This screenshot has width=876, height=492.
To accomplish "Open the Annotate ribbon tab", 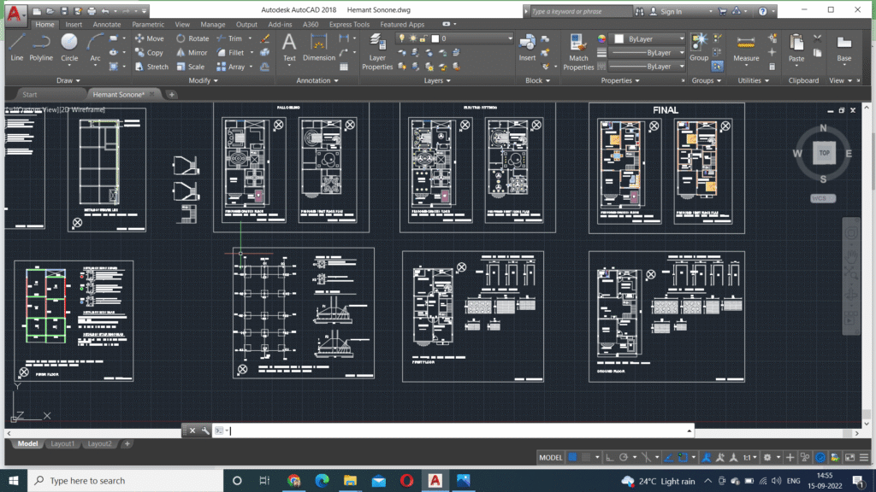I will coord(107,25).
